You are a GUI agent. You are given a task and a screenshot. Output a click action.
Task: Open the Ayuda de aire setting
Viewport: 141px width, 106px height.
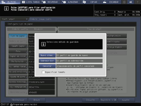[x=18, y=77]
